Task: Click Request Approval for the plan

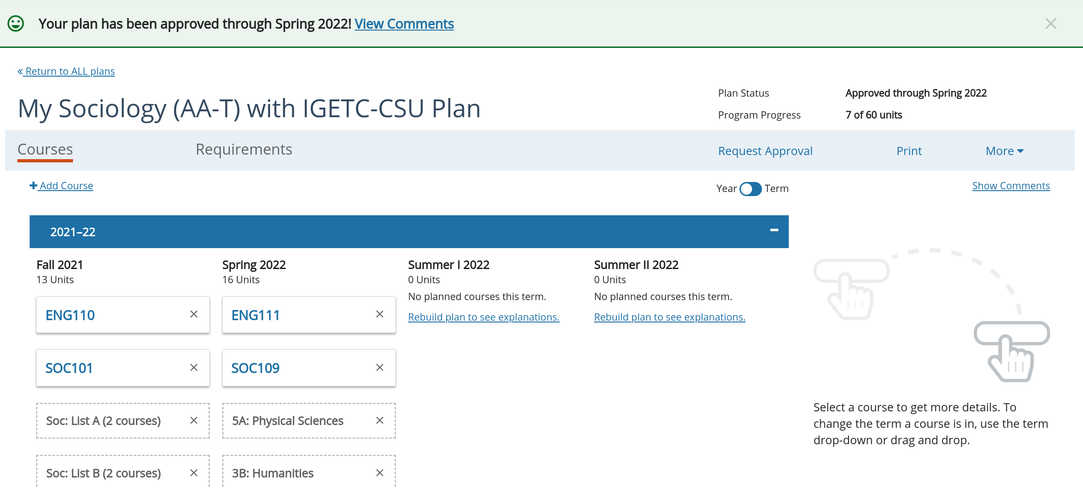Action: coord(765,151)
